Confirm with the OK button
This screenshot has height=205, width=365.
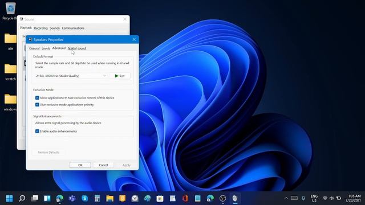click(80, 165)
